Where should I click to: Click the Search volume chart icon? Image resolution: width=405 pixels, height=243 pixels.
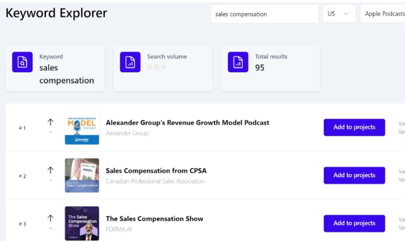click(x=130, y=62)
